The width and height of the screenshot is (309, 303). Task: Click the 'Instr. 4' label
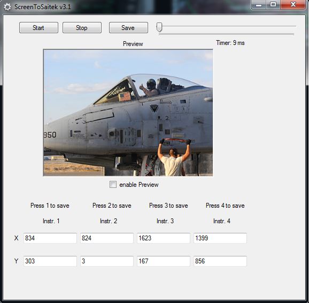222,221
